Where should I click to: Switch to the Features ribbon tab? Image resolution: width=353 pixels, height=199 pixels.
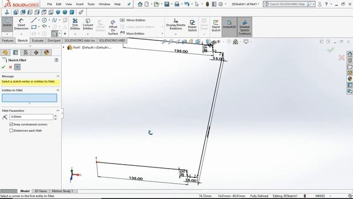(8, 40)
